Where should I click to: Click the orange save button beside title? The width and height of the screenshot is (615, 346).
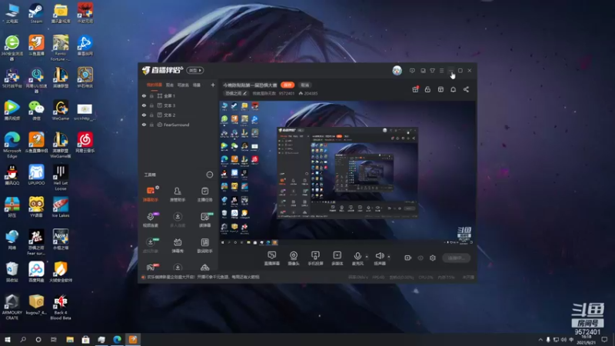288,85
